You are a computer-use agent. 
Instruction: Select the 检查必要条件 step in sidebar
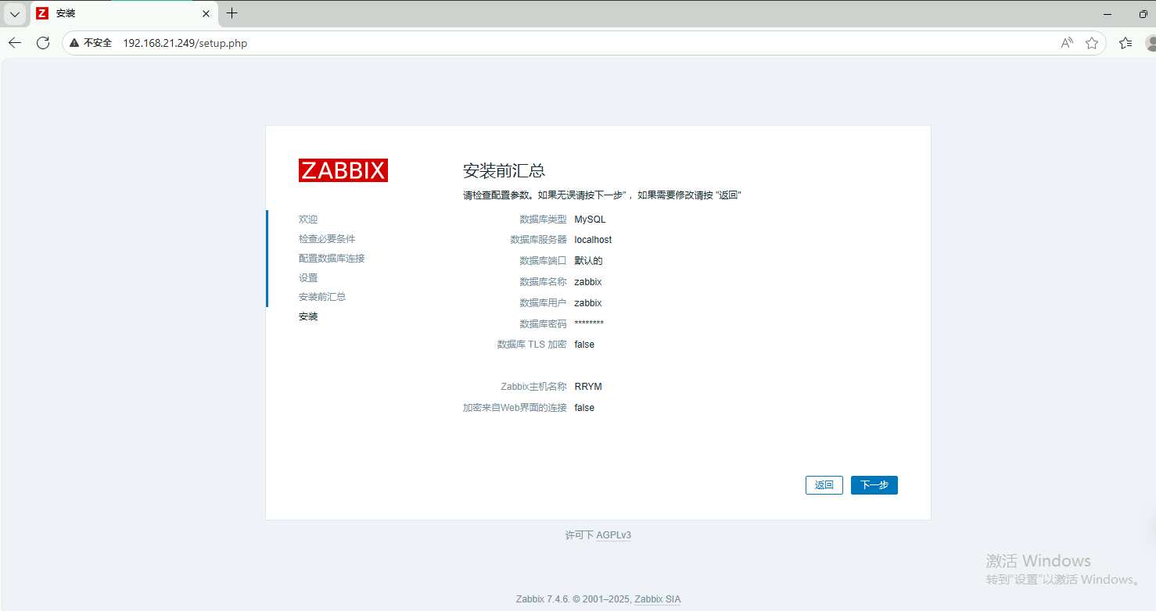[x=327, y=238]
